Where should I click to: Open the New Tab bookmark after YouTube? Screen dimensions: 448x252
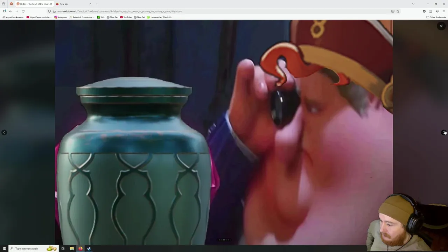139,17
